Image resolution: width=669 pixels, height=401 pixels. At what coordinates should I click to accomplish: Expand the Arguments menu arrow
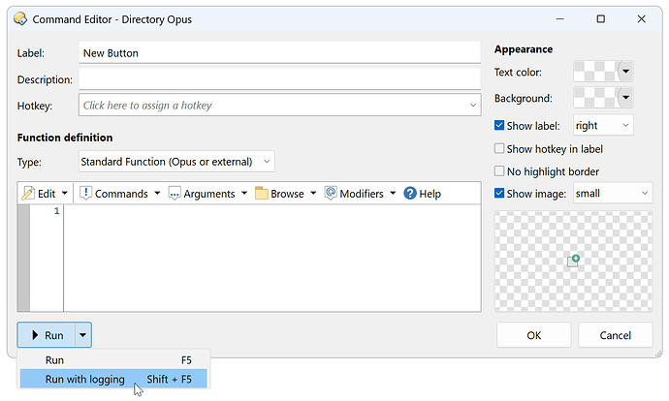[x=244, y=193]
